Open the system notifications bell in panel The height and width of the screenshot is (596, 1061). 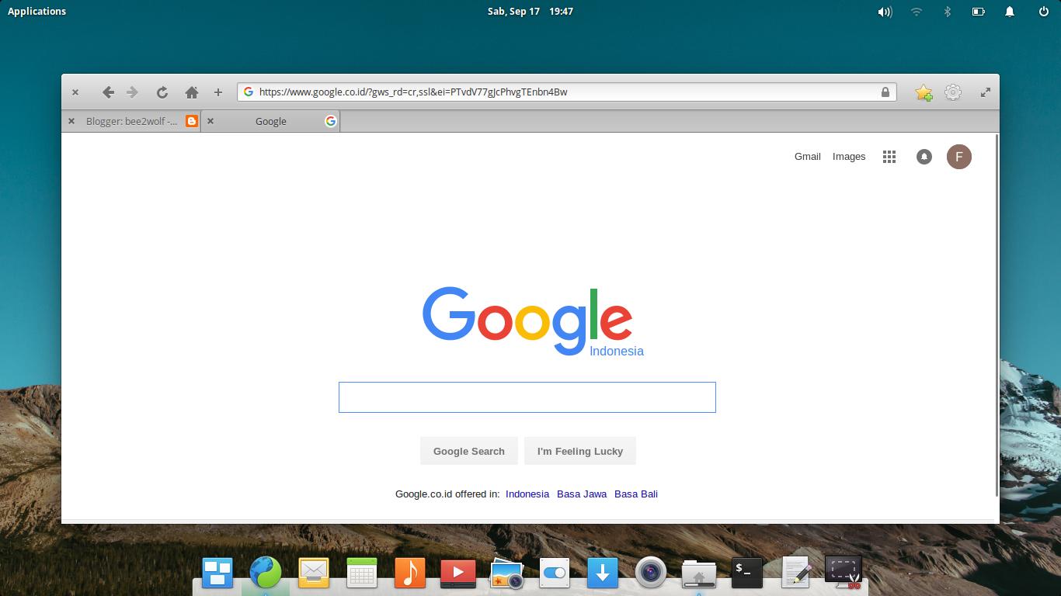pos(1010,12)
